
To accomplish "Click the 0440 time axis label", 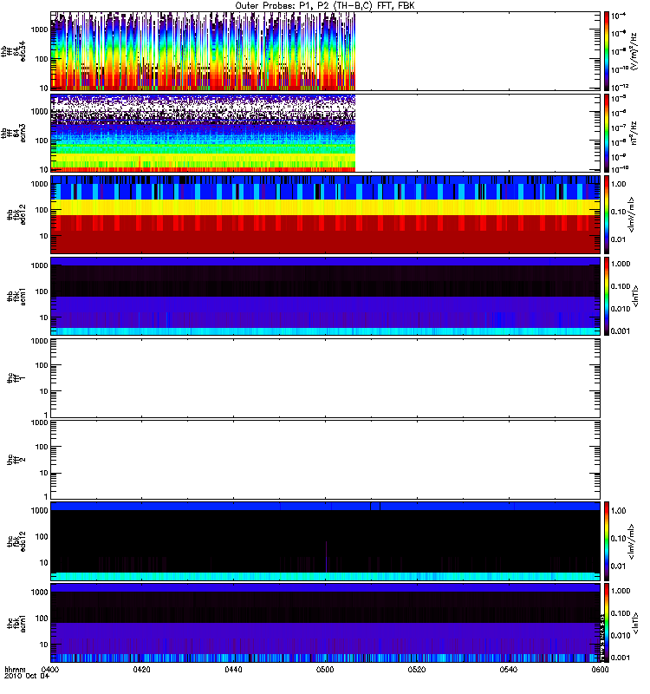I will pyautogui.click(x=233, y=669).
